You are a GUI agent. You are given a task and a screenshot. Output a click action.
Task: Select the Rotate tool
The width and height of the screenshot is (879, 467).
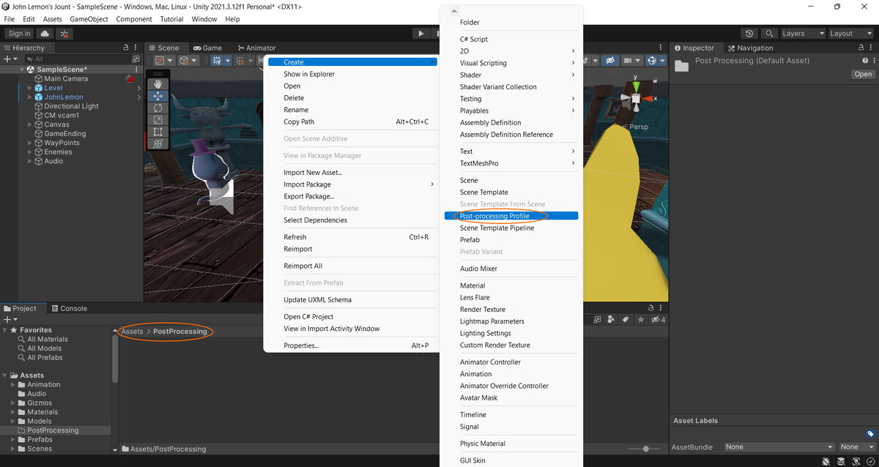pyautogui.click(x=157, y=108)
